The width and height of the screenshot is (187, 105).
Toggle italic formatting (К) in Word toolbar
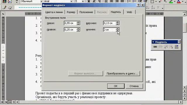click(94, 1)
